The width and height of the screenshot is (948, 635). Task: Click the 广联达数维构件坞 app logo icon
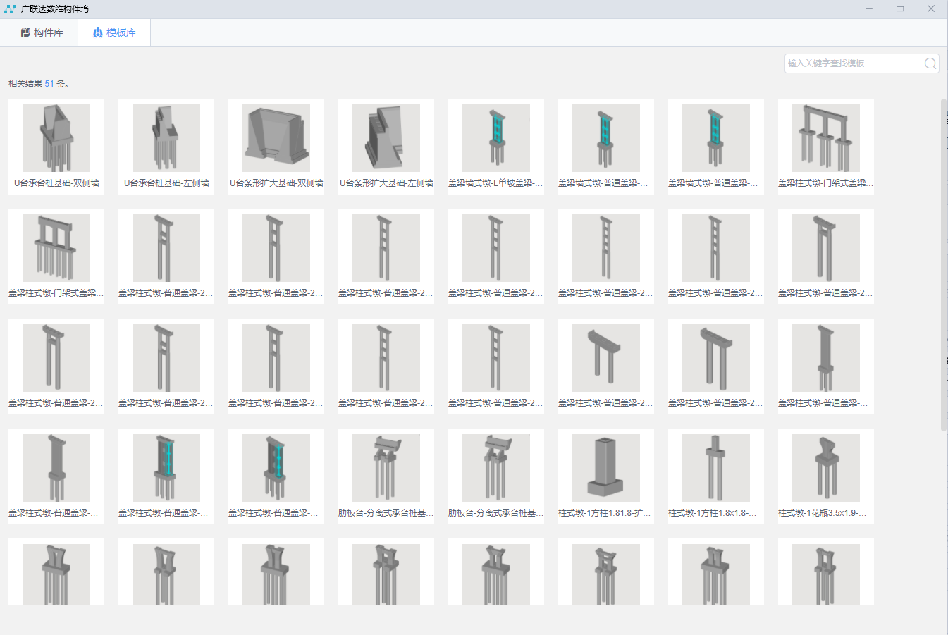[x=9, y=9]
